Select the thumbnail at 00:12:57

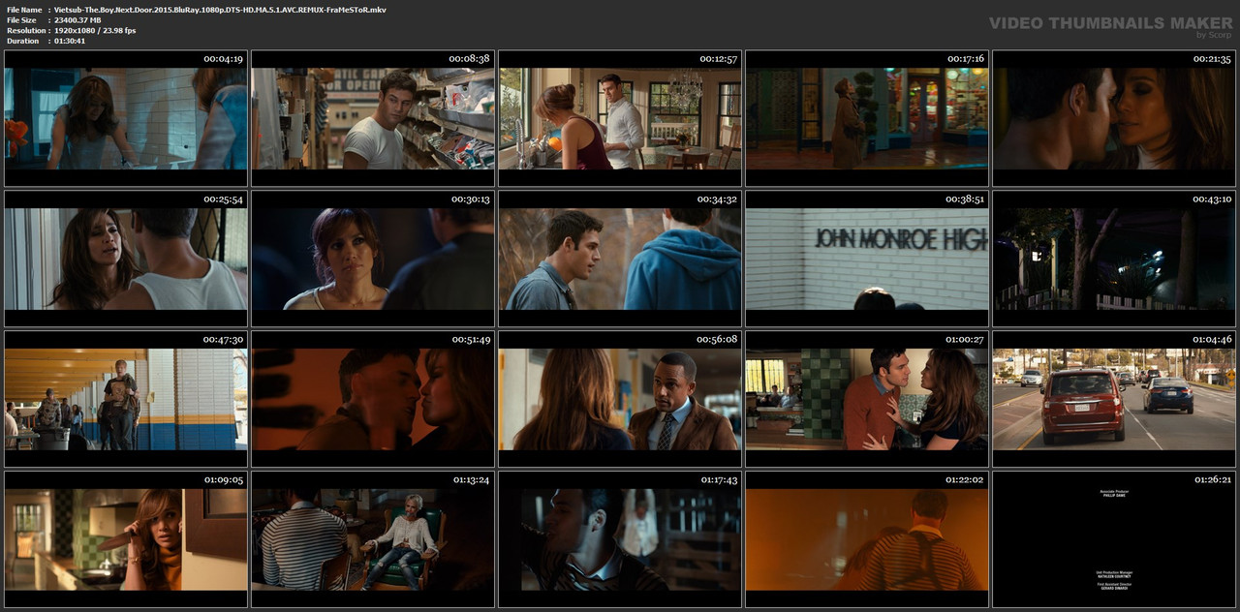[x=620, y=119]
